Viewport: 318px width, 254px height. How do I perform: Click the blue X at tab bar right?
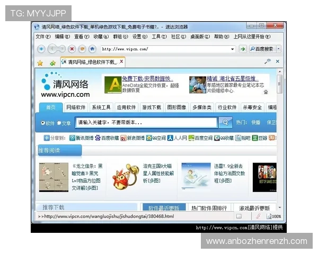[278, 61]
